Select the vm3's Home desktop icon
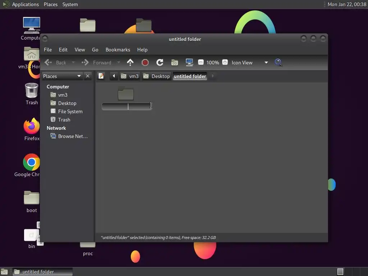The width and height of the screenshot is (368, 276). (32, 54)
